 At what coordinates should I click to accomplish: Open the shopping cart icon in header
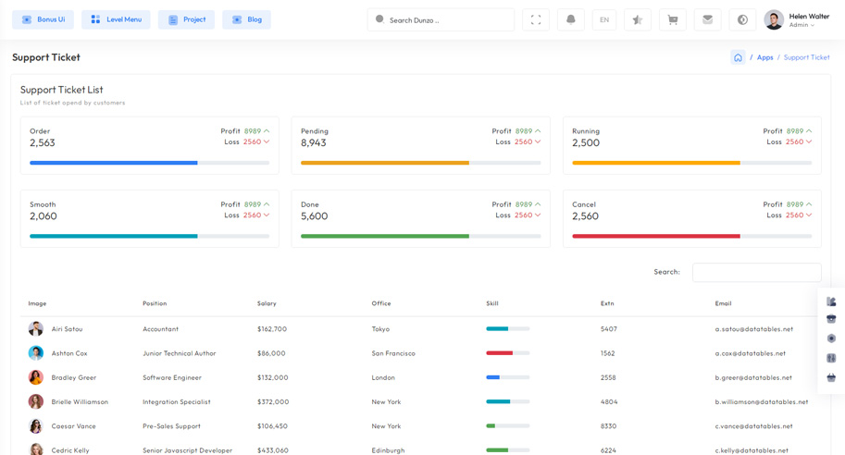tap(672, 19)
